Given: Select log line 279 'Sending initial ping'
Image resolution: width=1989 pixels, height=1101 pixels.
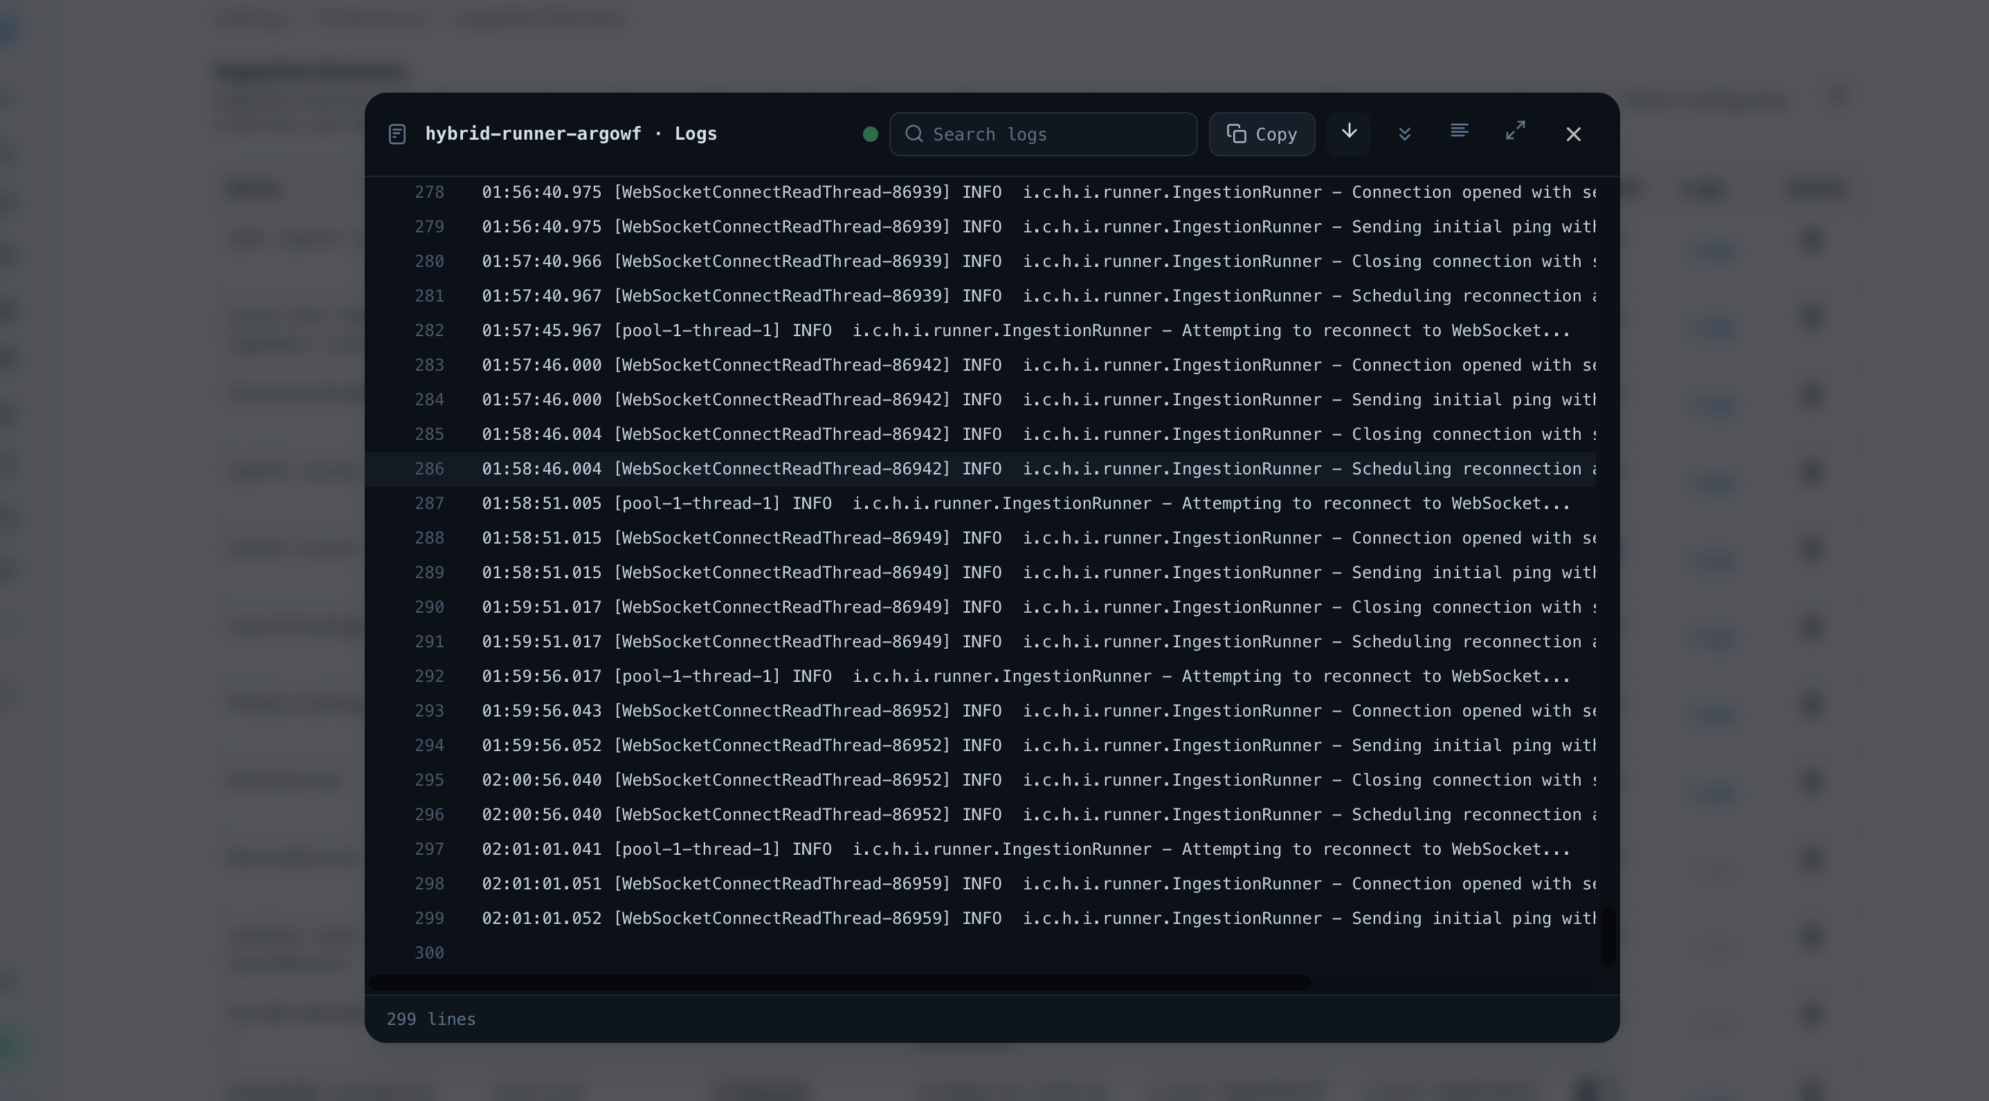Looking at the screenshot, I should (981, 227).
